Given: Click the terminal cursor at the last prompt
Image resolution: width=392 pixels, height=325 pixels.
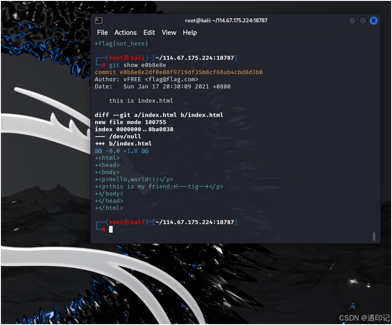Looking at the screenshot, I should [x=111, y=229].
